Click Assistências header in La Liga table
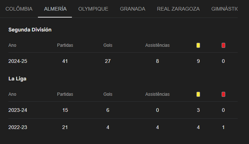This screenshot has width=249, height=144. coord(157,94)
